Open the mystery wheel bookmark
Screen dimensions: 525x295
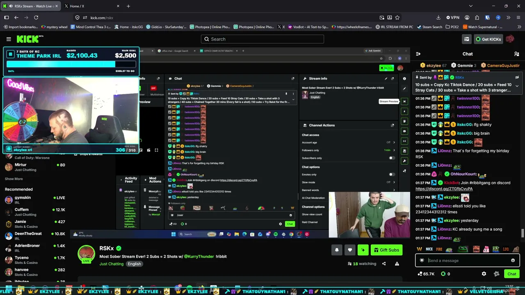(55, 27)
